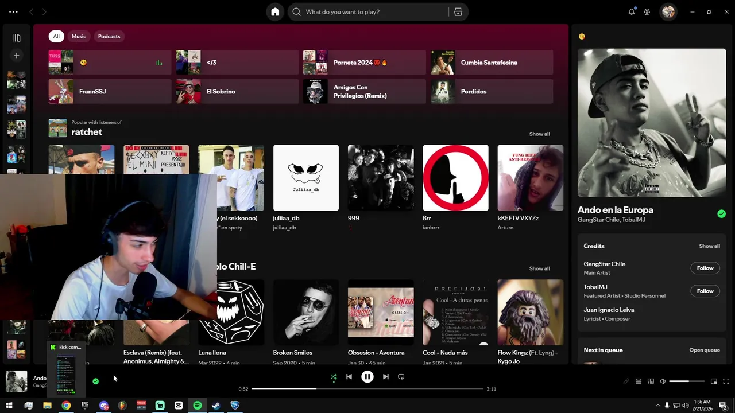Open Cool - Nada más cover
Viewport: 735px width, 413px height.
click(x=455, y=312)
